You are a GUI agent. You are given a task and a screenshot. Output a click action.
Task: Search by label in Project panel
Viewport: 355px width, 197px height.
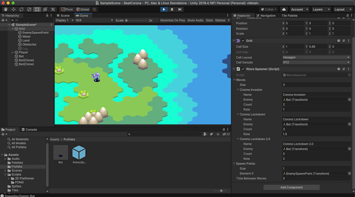coord(211,134)
